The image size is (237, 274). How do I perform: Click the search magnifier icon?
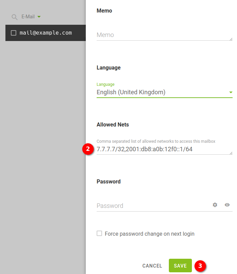point(14,17)
